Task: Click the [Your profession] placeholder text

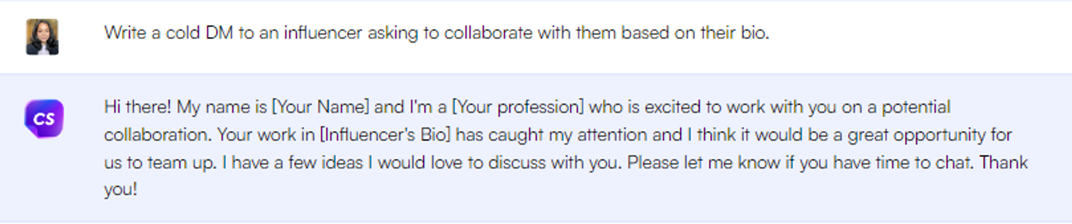Action: pyautogui.click(x=518, y=107)
